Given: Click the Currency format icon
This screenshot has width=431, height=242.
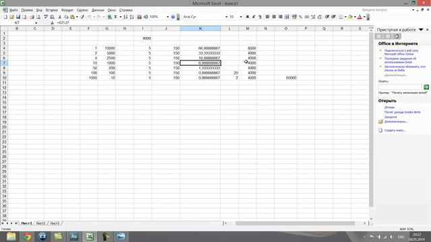Looking at the screenshot, I should point(294,17).
